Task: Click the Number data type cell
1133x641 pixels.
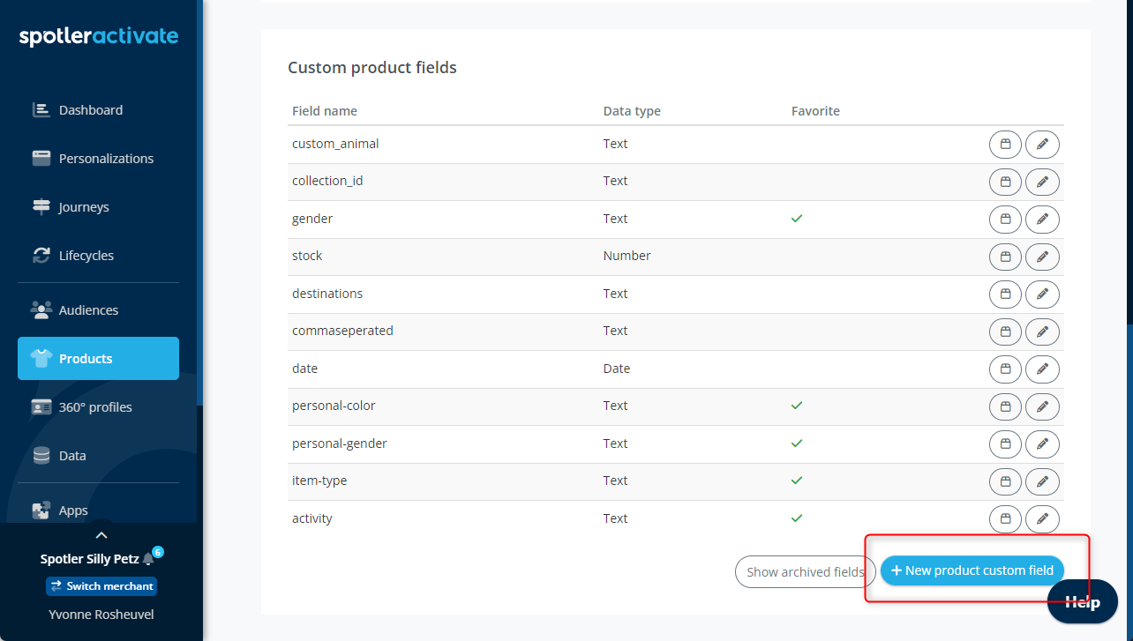Action: [627, 256]
